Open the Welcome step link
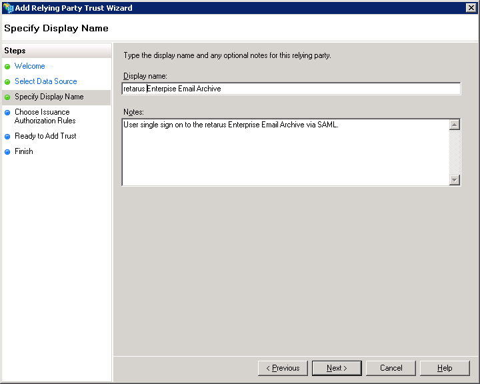Image resolution: width=480 pixels, height=384 pixels. [x=30, y=66]
